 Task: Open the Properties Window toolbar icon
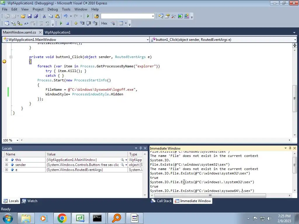click(167, 16)
